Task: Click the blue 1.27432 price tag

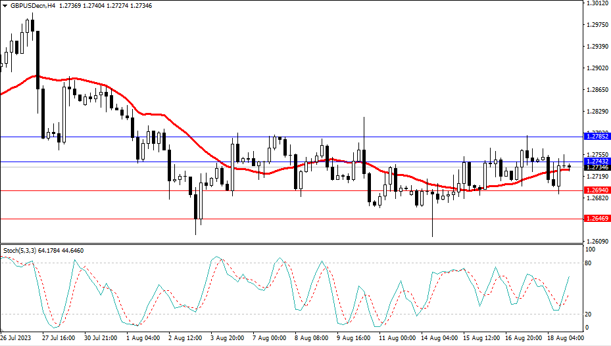Action: pos(597,162)
